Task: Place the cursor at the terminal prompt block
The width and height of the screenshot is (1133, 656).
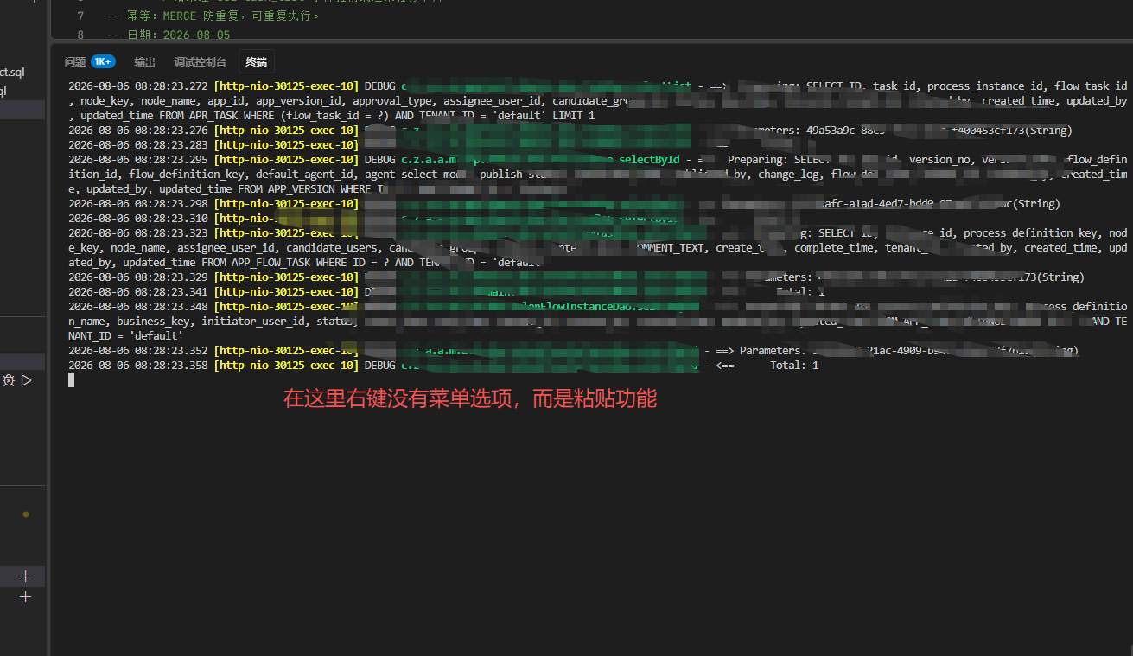Action: (x=72, y=380)
